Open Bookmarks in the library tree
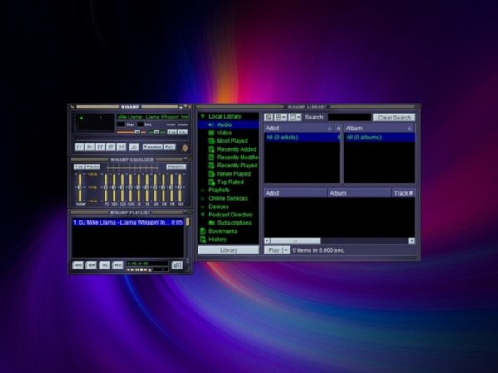498x373 pixels. [x=222, y=231]
